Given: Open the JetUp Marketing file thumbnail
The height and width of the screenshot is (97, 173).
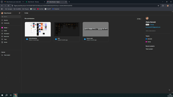Looking at the screenshot, I should [x=38, y=29].
